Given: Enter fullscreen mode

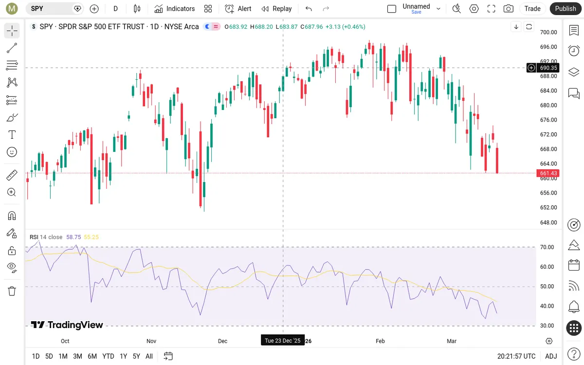Looking at the screenshot, I should coord(492,8).
